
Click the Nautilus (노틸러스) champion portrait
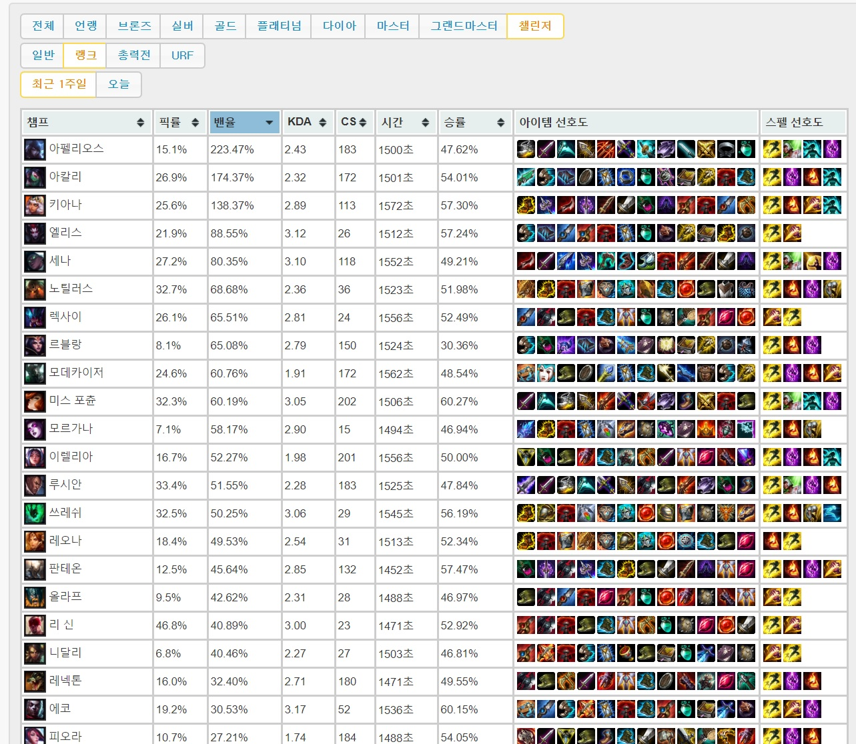pos(35,289)
